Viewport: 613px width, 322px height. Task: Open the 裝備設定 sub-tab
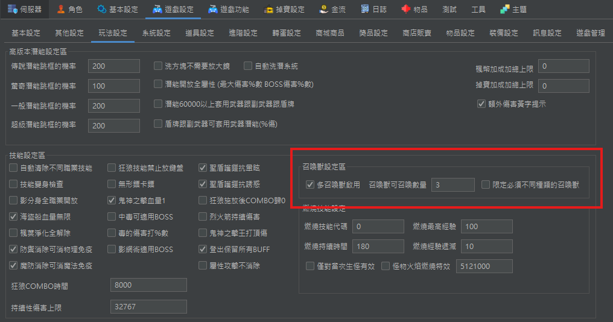tap(504, 33)
